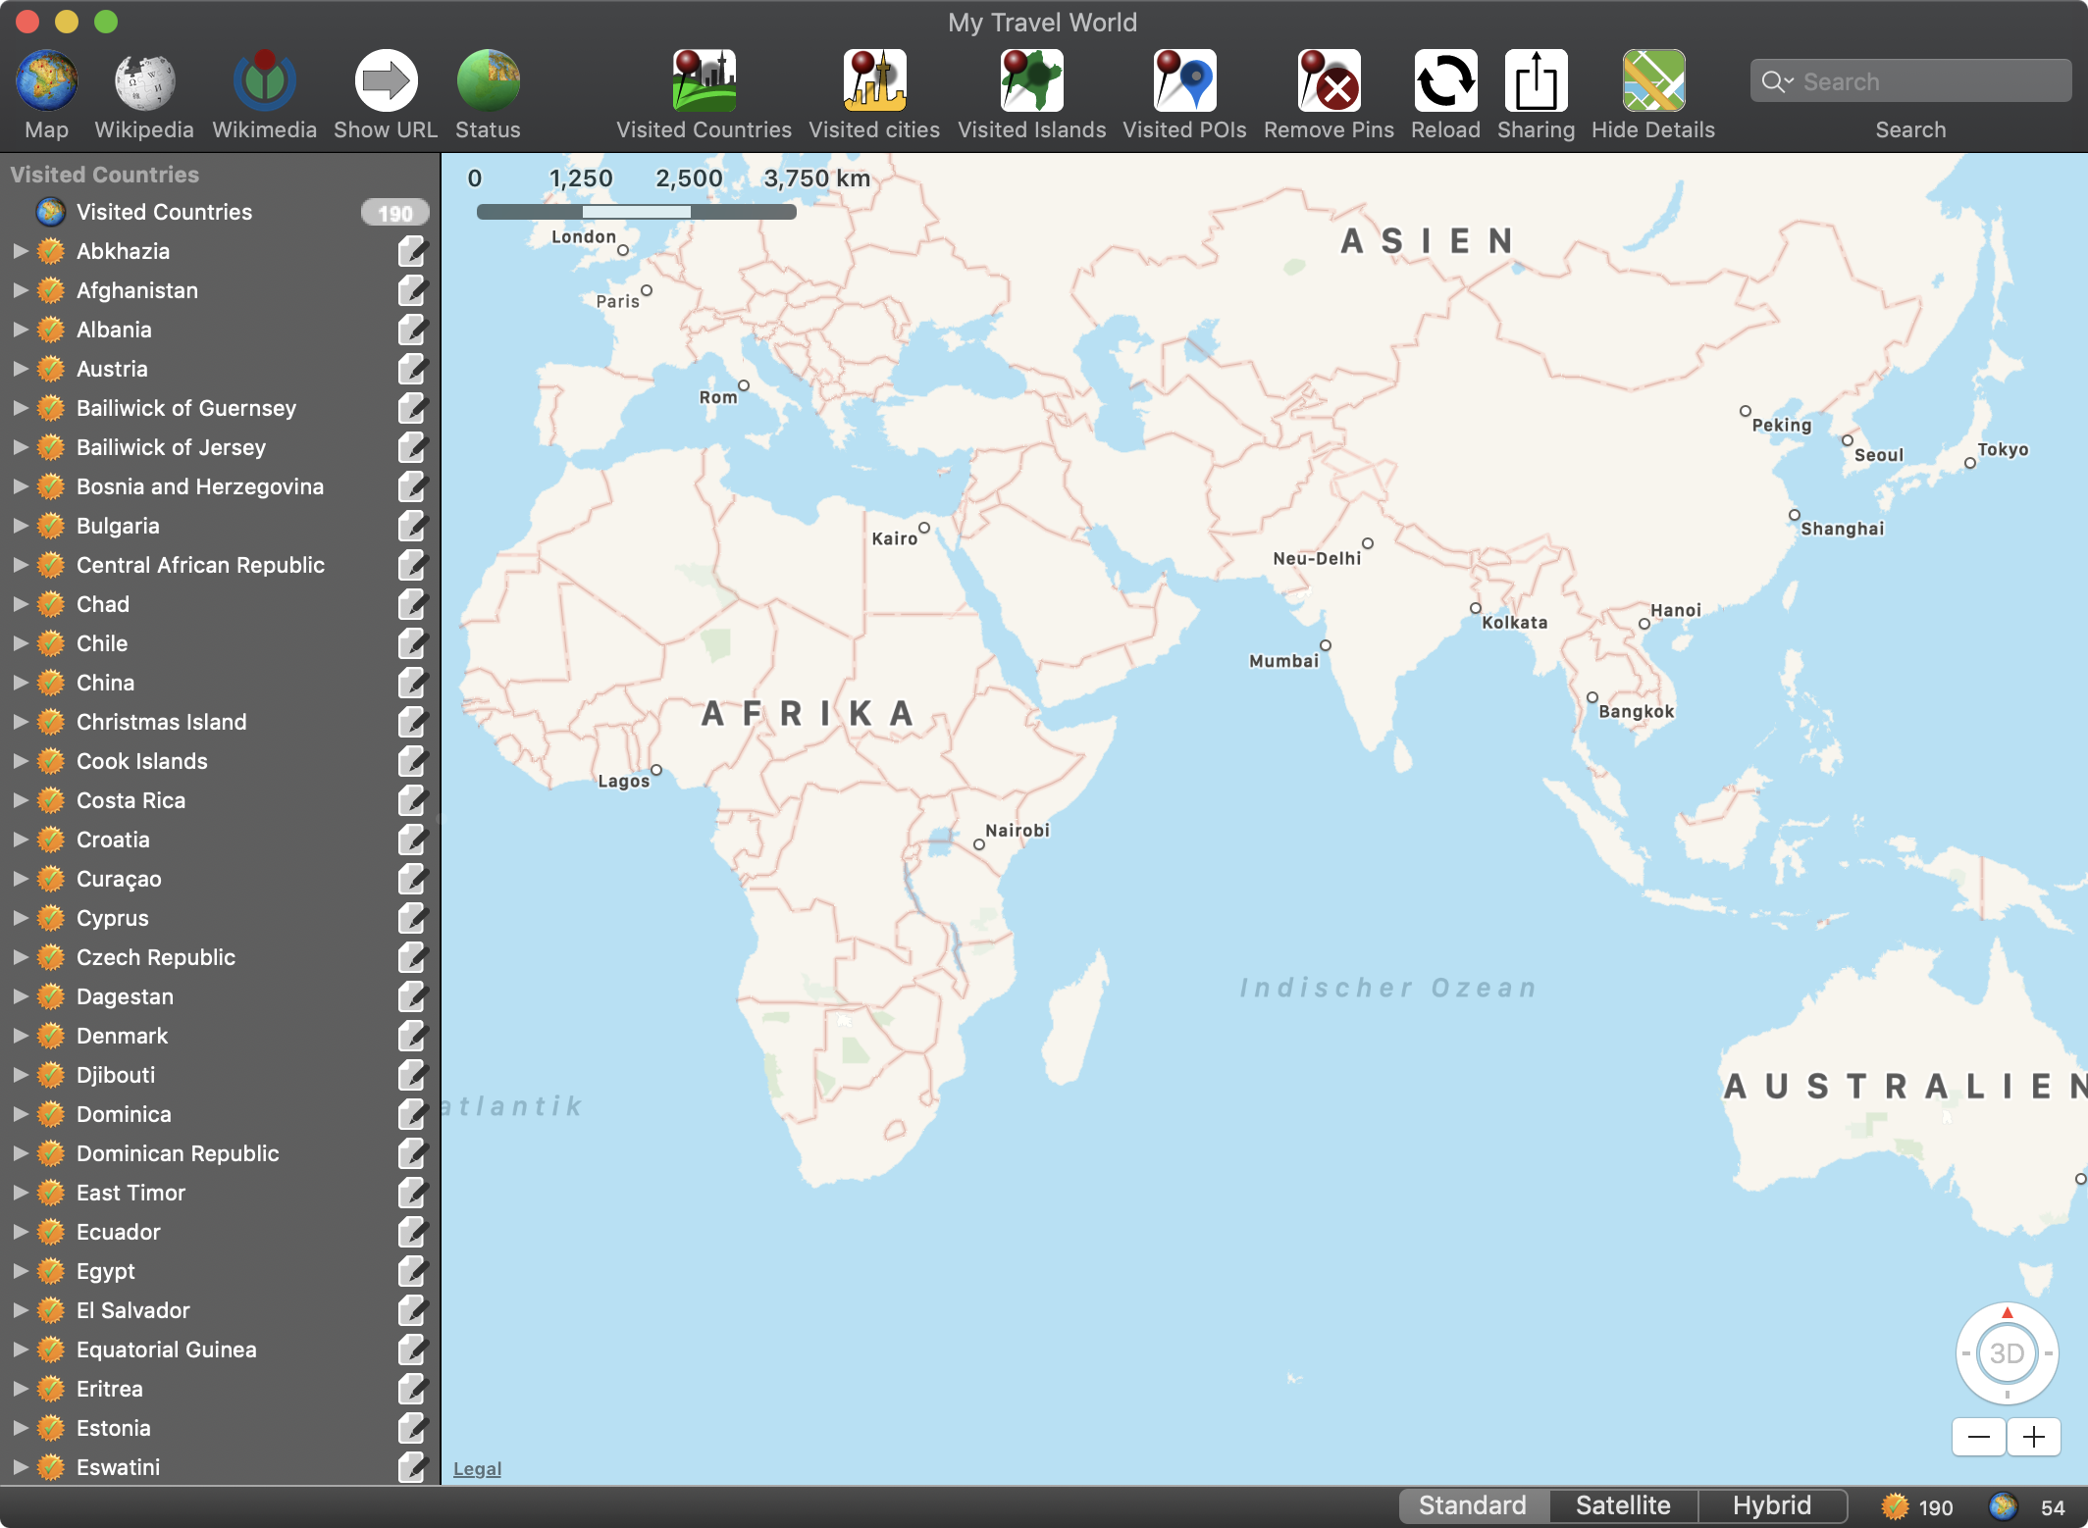Expand the Chile row
This screenshot has width=2088, height=1528.
tap(20, 643)
